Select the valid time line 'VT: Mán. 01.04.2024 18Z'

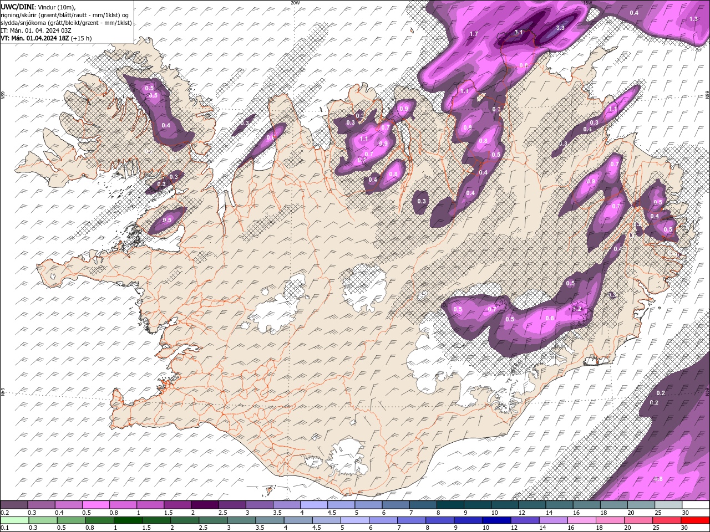coord(35,38)
